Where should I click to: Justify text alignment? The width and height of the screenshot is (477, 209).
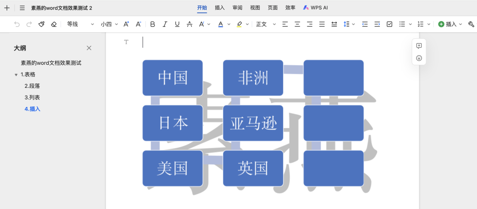coord(322,24)
